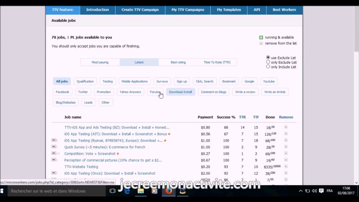Show hidden icons in the system tray
This screenshot has width=359, height=202.
[x=300, y=191]
